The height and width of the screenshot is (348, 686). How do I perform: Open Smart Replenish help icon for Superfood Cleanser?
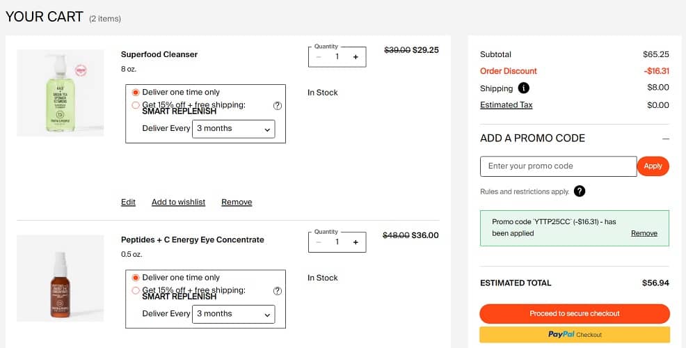278,106
